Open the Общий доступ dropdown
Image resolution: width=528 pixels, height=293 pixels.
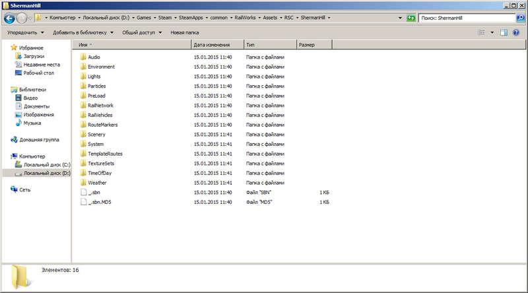coord(142,33)
